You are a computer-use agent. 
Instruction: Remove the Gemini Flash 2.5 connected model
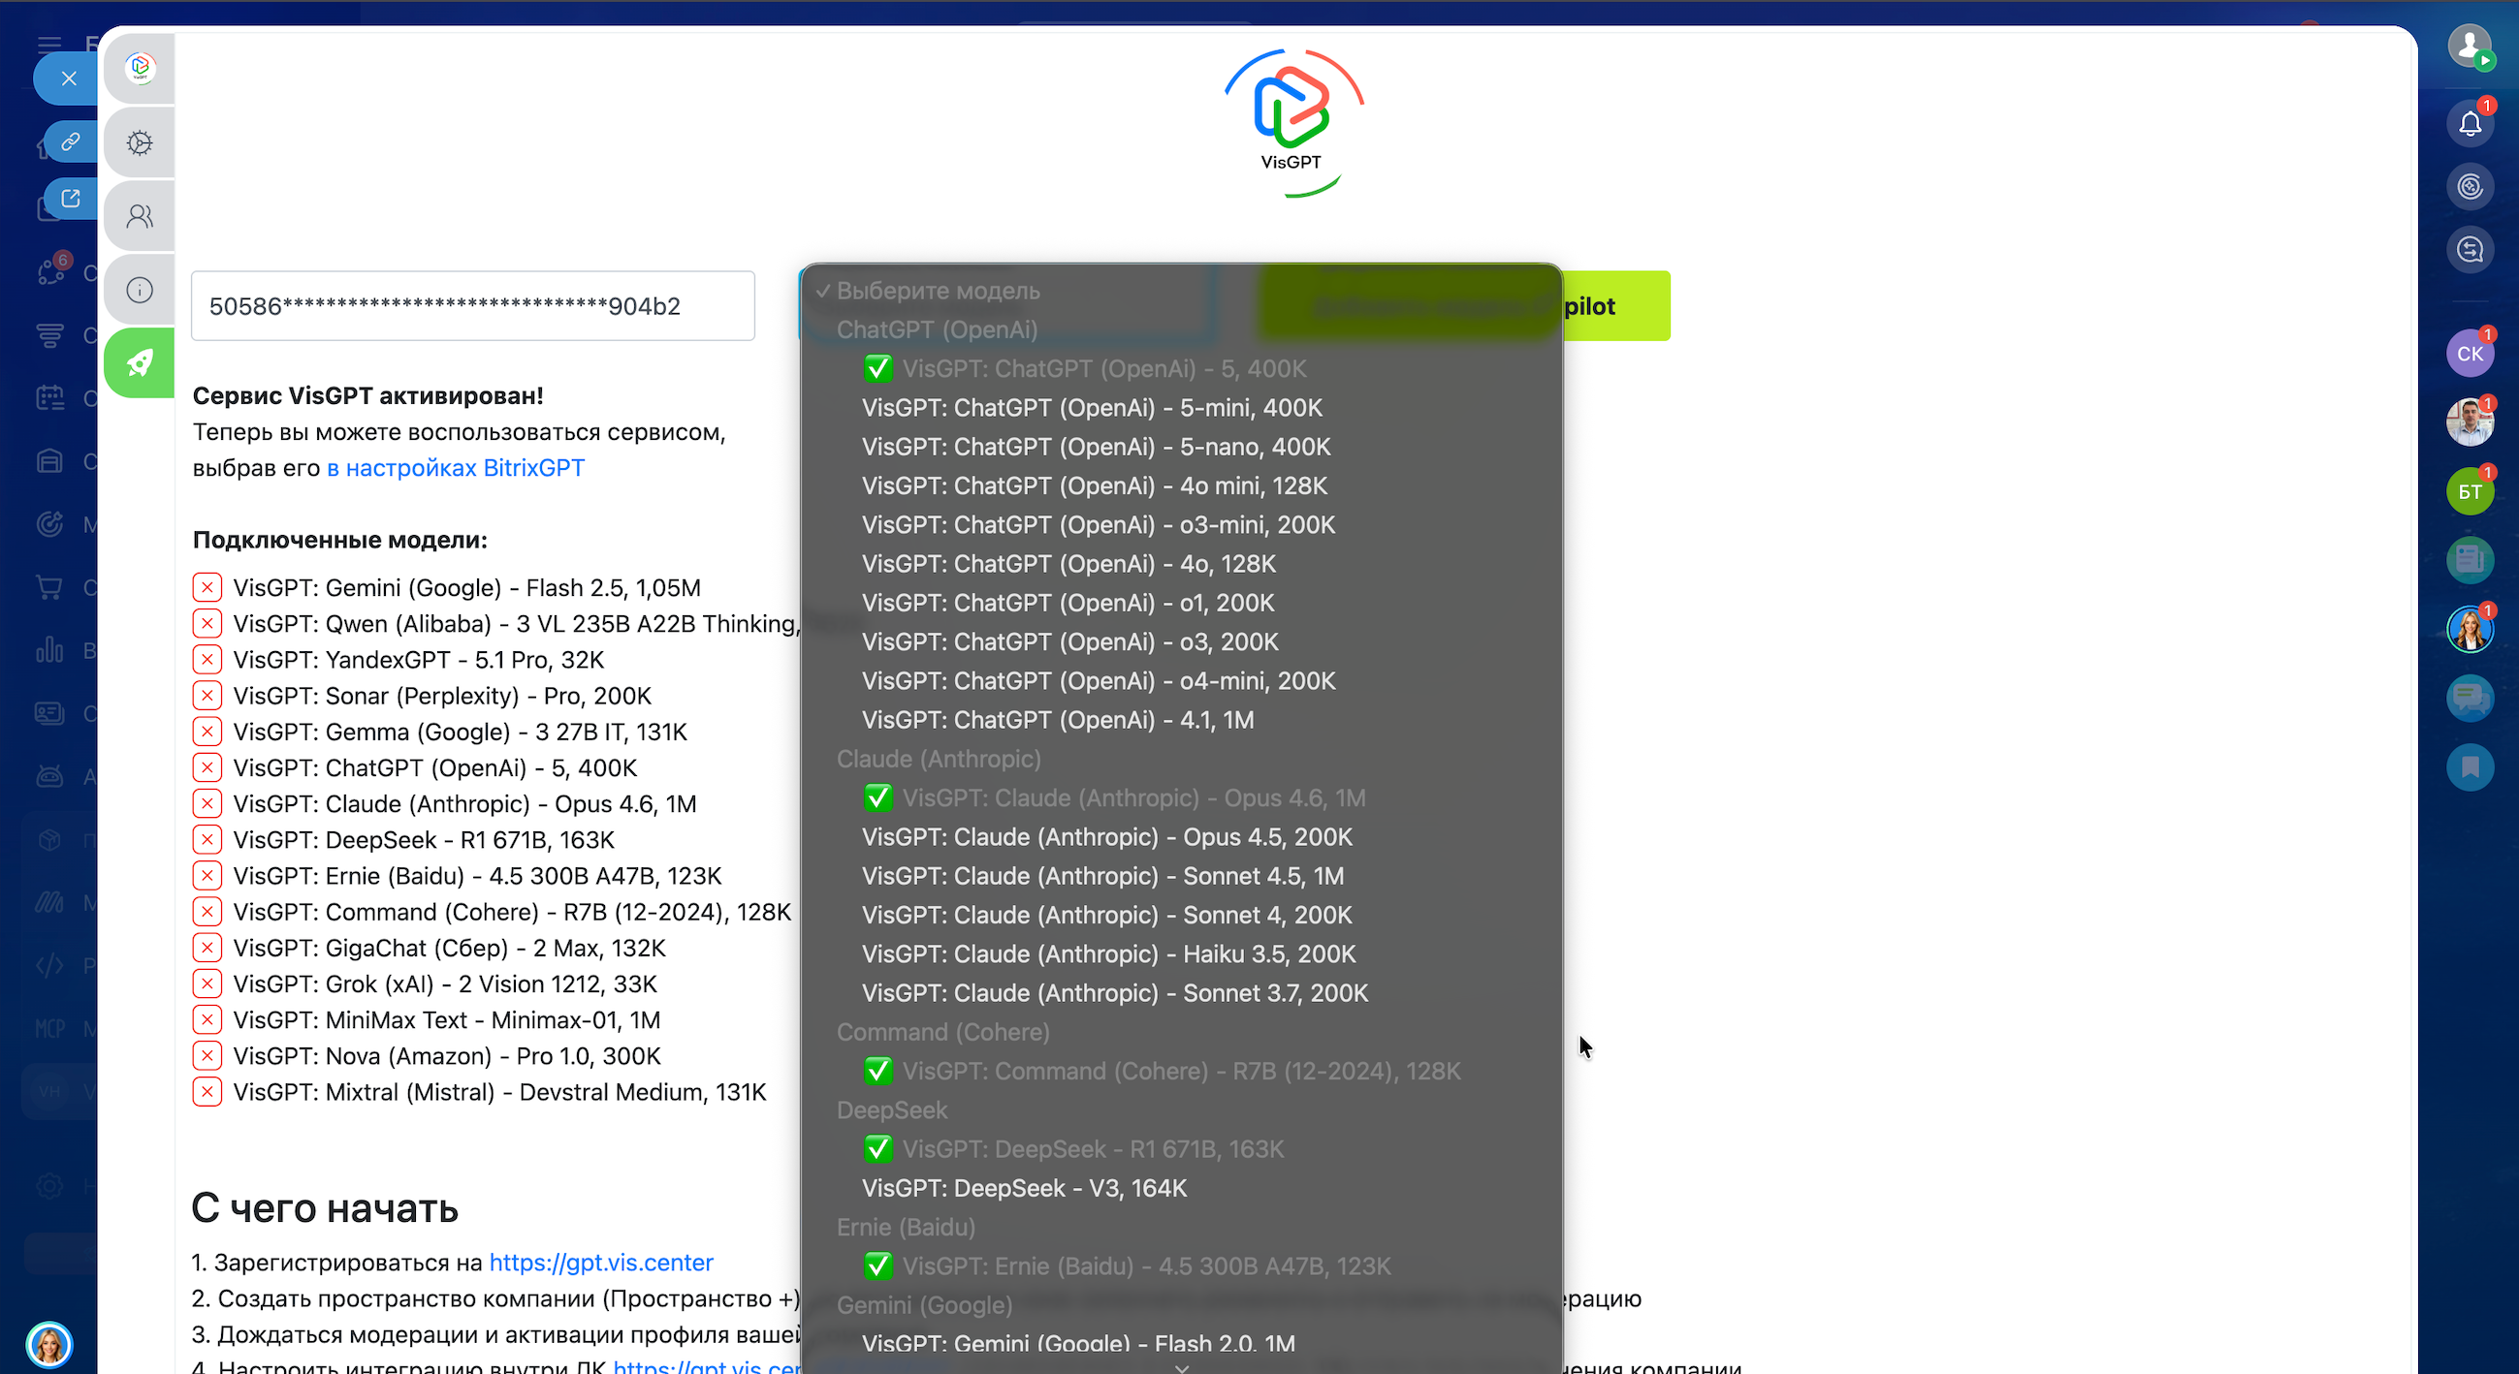coord(207,587)
